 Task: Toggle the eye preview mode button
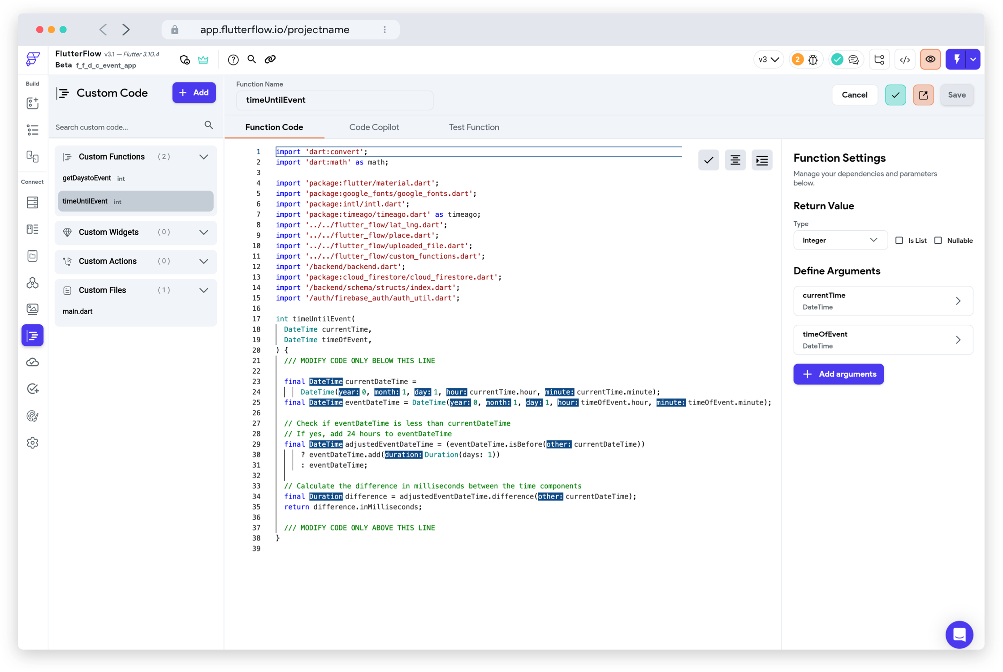(x=930, y=60)
